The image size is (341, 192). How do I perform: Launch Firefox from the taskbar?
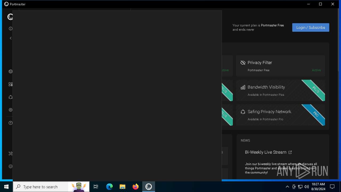click(x=136, y=187)
